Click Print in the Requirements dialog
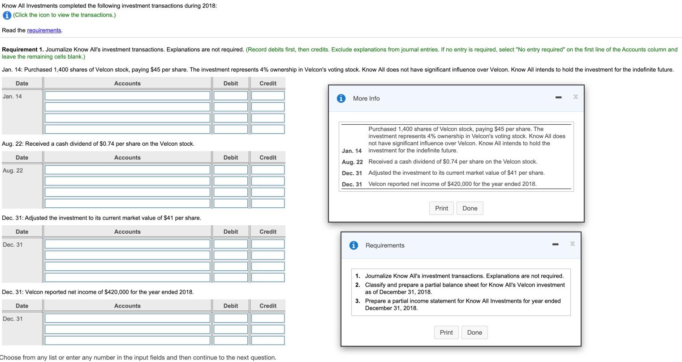Viewport: 682px width, 362px height. click(x=446, y=333)
